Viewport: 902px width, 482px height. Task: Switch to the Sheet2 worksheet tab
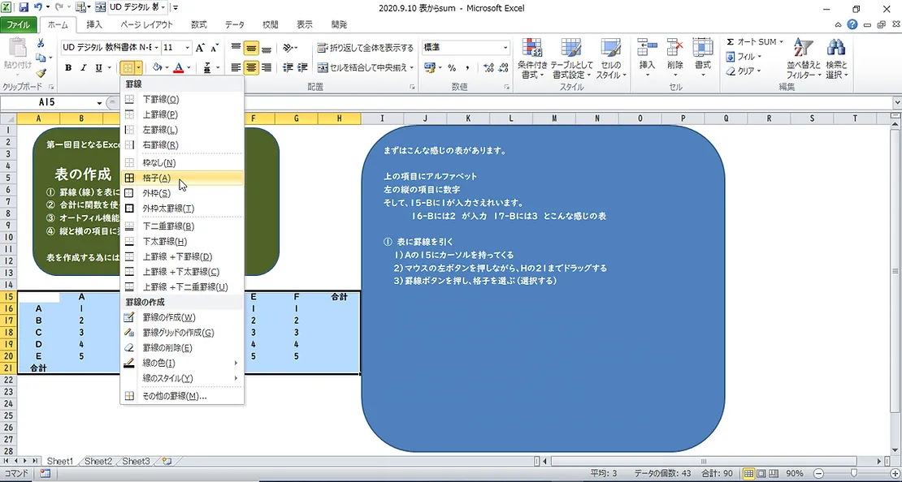[x=98, y=461]
